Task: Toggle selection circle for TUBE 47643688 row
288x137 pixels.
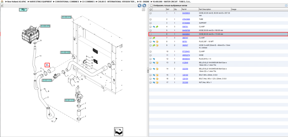Action: [x=150, y=19]
